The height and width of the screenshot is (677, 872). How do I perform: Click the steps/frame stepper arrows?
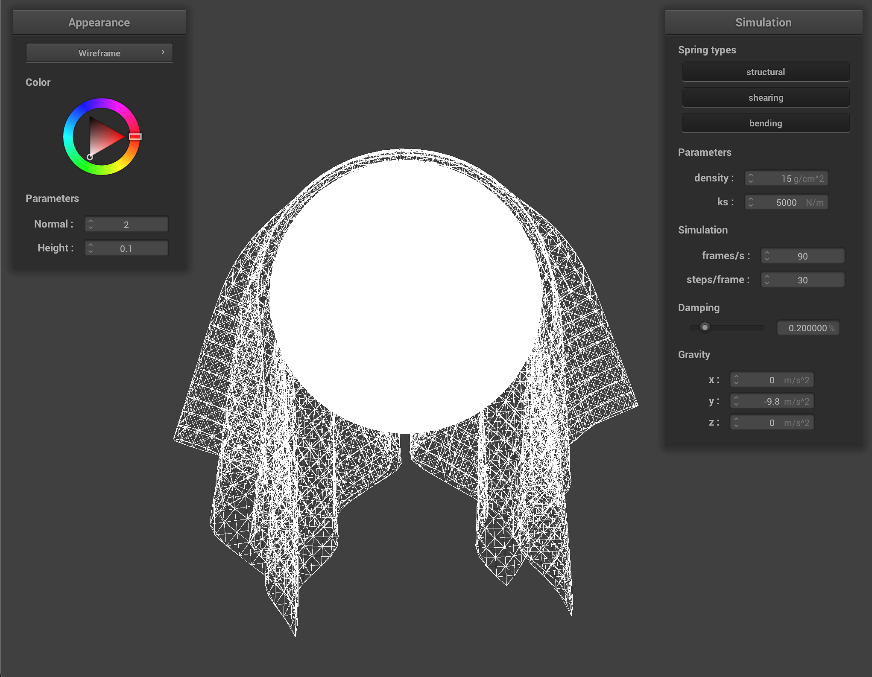click(767, 280)
